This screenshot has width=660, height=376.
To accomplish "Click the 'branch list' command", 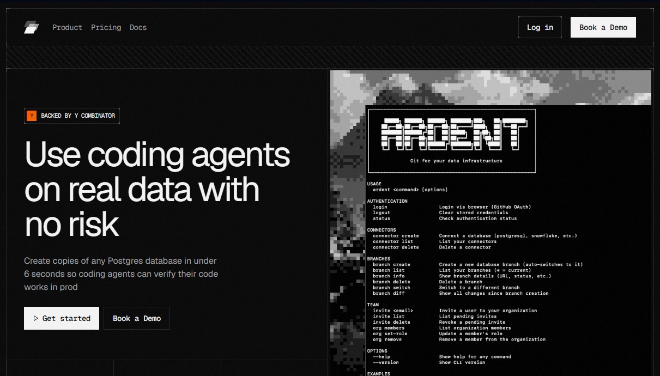I will click(x=389, y=270).
